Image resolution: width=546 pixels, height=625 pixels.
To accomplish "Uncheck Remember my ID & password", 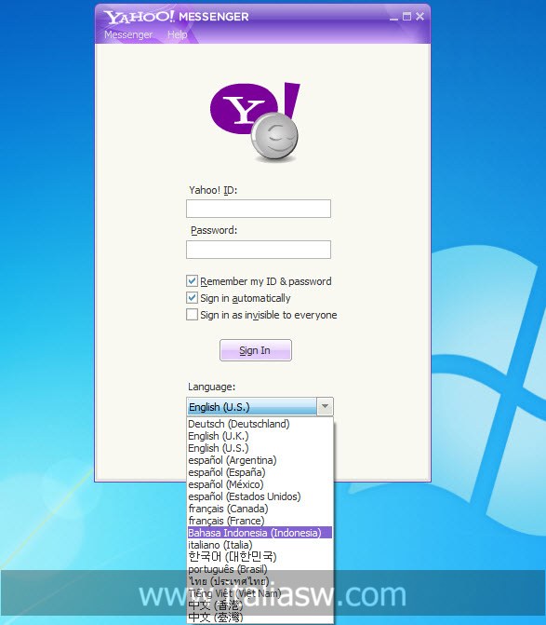I will (192, 281).
